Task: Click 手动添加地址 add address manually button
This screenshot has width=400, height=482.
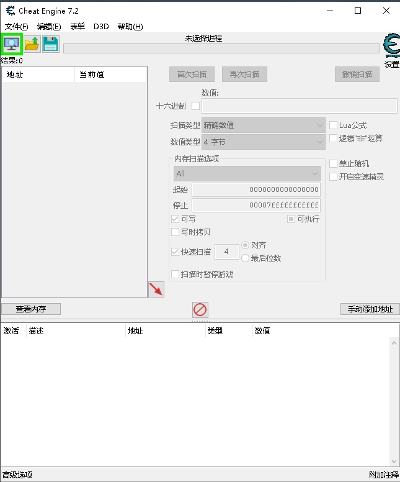Action: pos(370,309)
